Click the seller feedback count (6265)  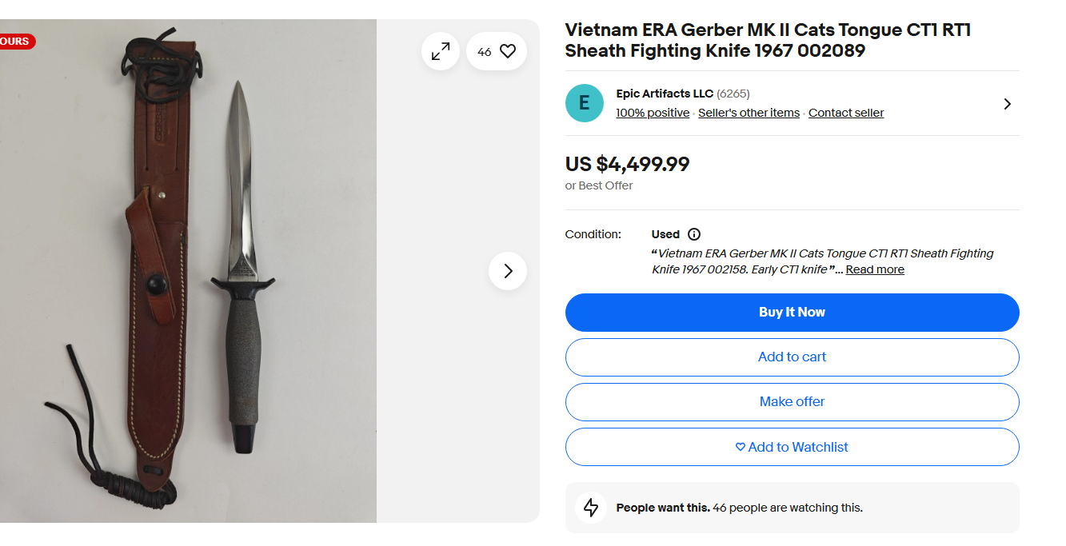click(x=733, y=94)
